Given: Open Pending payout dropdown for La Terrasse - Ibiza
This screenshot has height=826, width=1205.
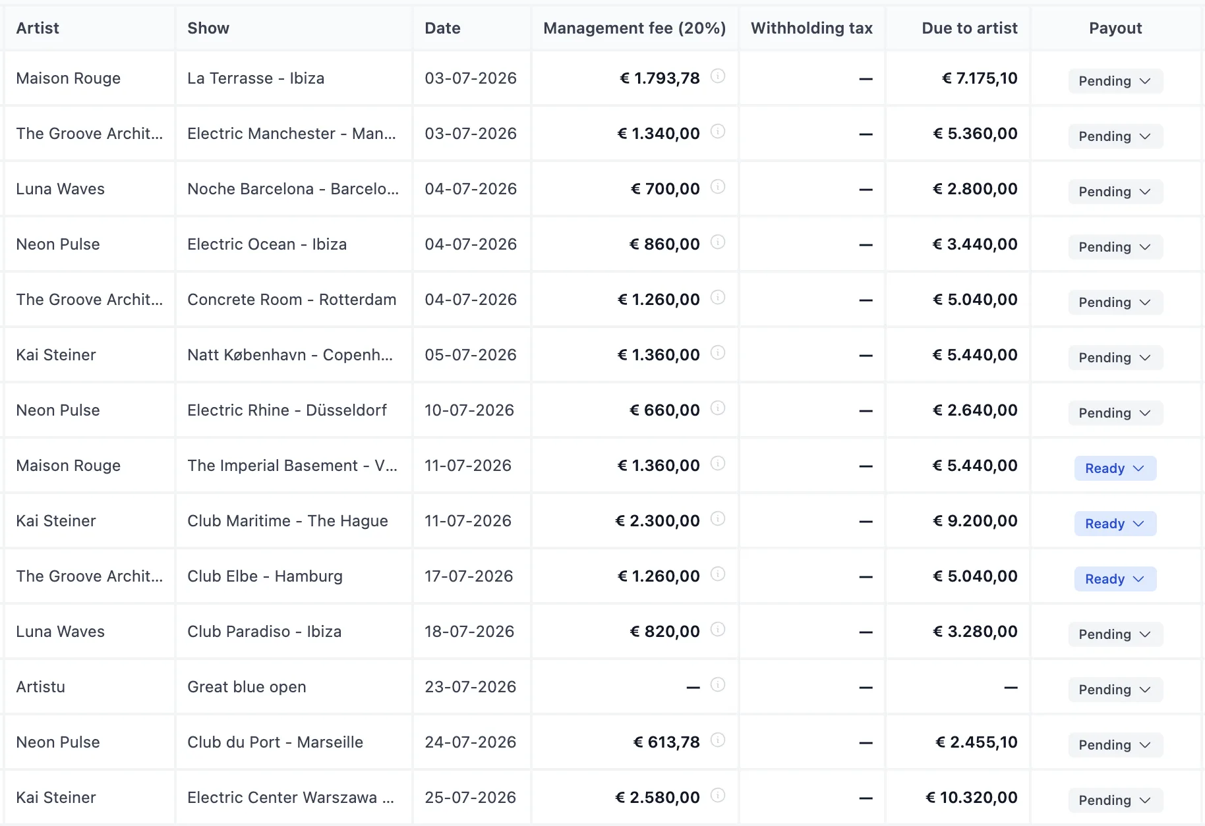Looking at the screenshot, I should coord(1115,81).
